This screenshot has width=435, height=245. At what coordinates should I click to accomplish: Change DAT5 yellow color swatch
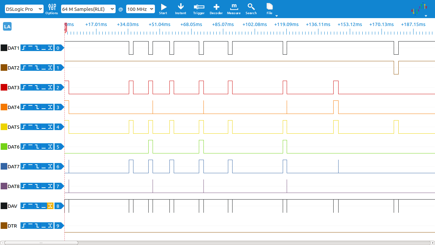tap(4, 127)
